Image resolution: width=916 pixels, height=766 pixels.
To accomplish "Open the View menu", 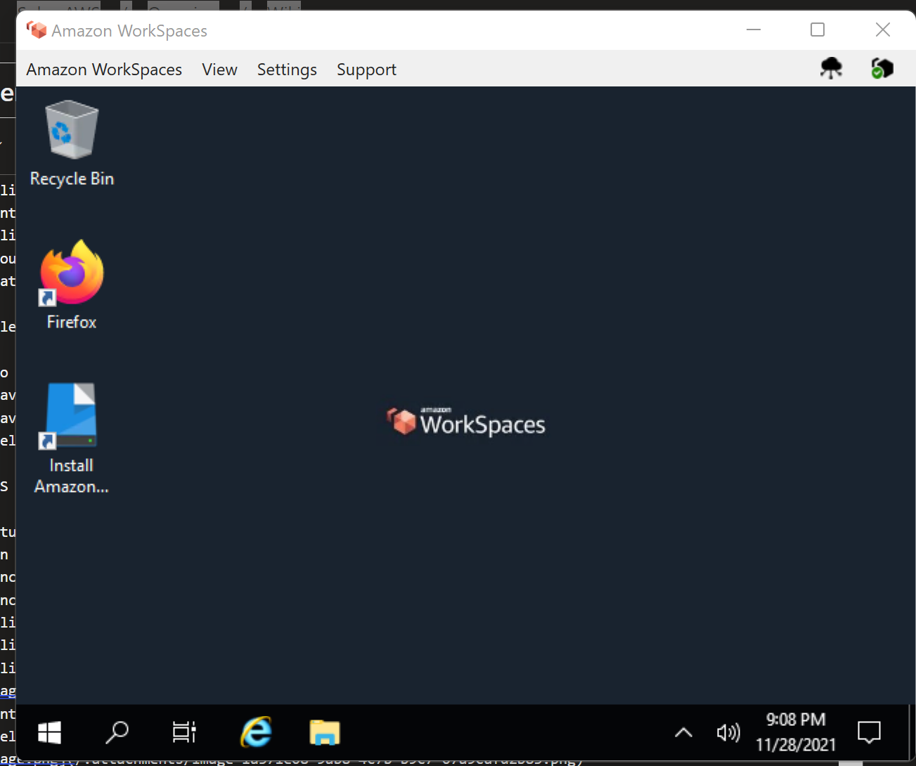I will tap(219, 70).
